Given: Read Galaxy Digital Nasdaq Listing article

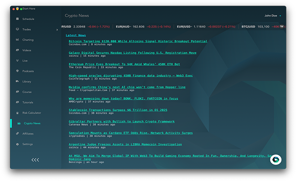Looking at the screenshot, I should click(x=132, y=53).
